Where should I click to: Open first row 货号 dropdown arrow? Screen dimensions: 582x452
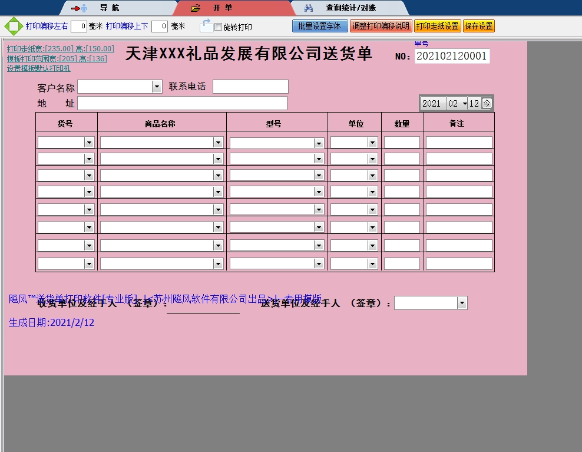click(x=89, y=143)
